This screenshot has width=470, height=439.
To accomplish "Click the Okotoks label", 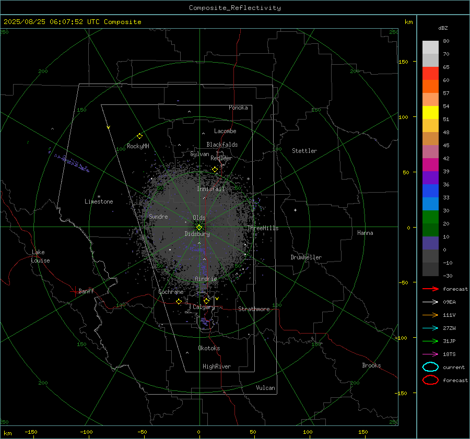I will click(x=209, y=348).
